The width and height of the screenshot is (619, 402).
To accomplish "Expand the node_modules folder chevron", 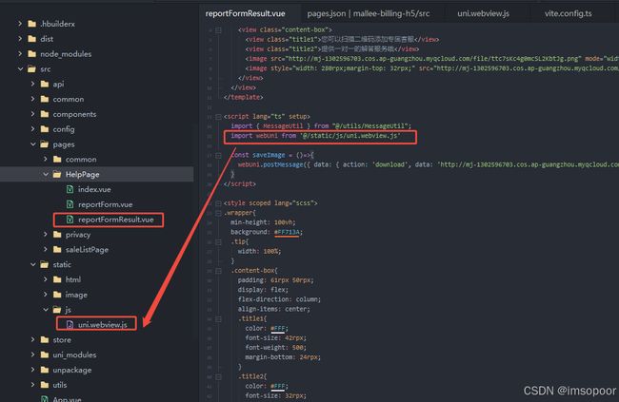I will [x=20, y=53].
